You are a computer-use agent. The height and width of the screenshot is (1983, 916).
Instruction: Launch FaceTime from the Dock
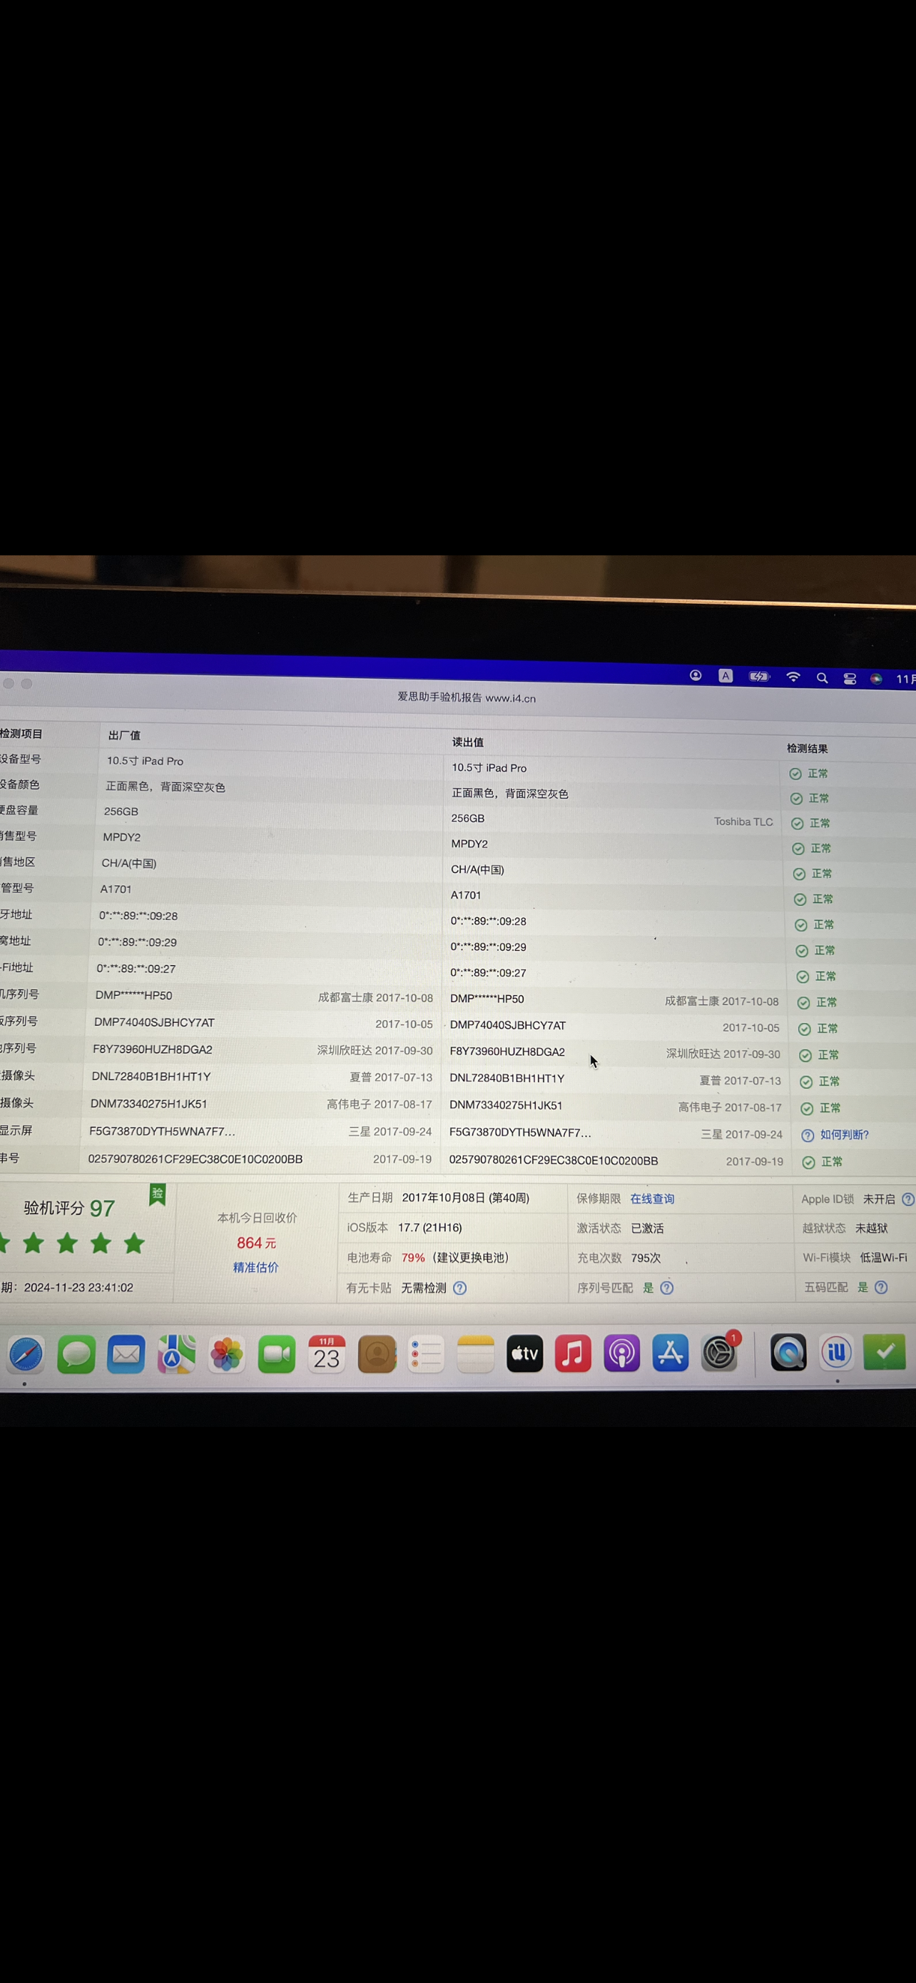point(276,1355)
